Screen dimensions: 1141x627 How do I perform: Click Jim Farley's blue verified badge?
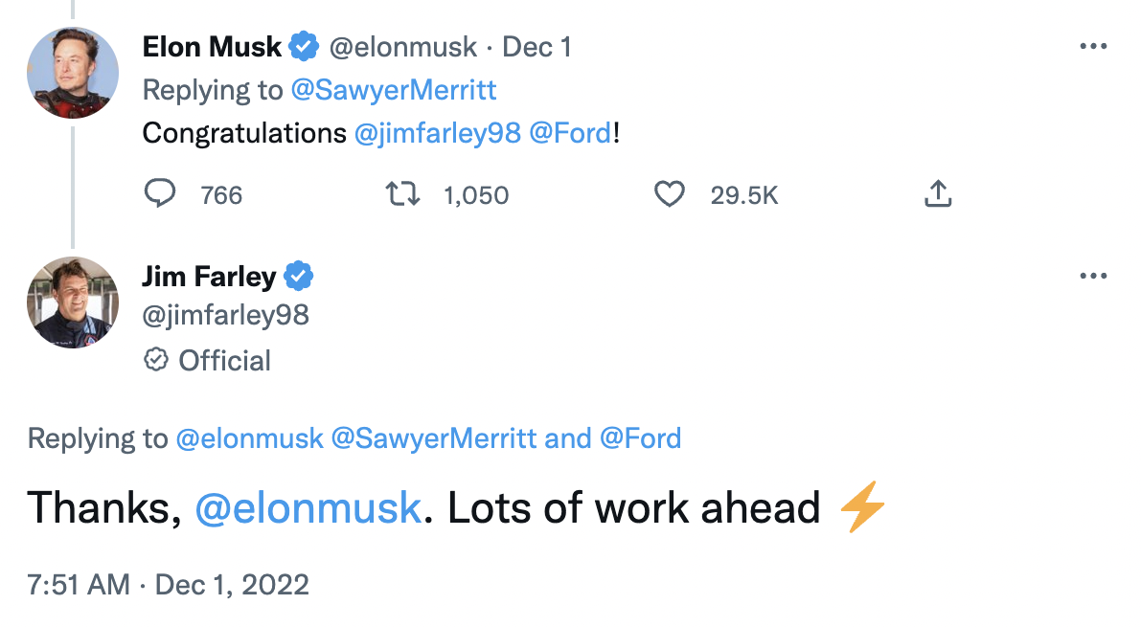[299, 277]
